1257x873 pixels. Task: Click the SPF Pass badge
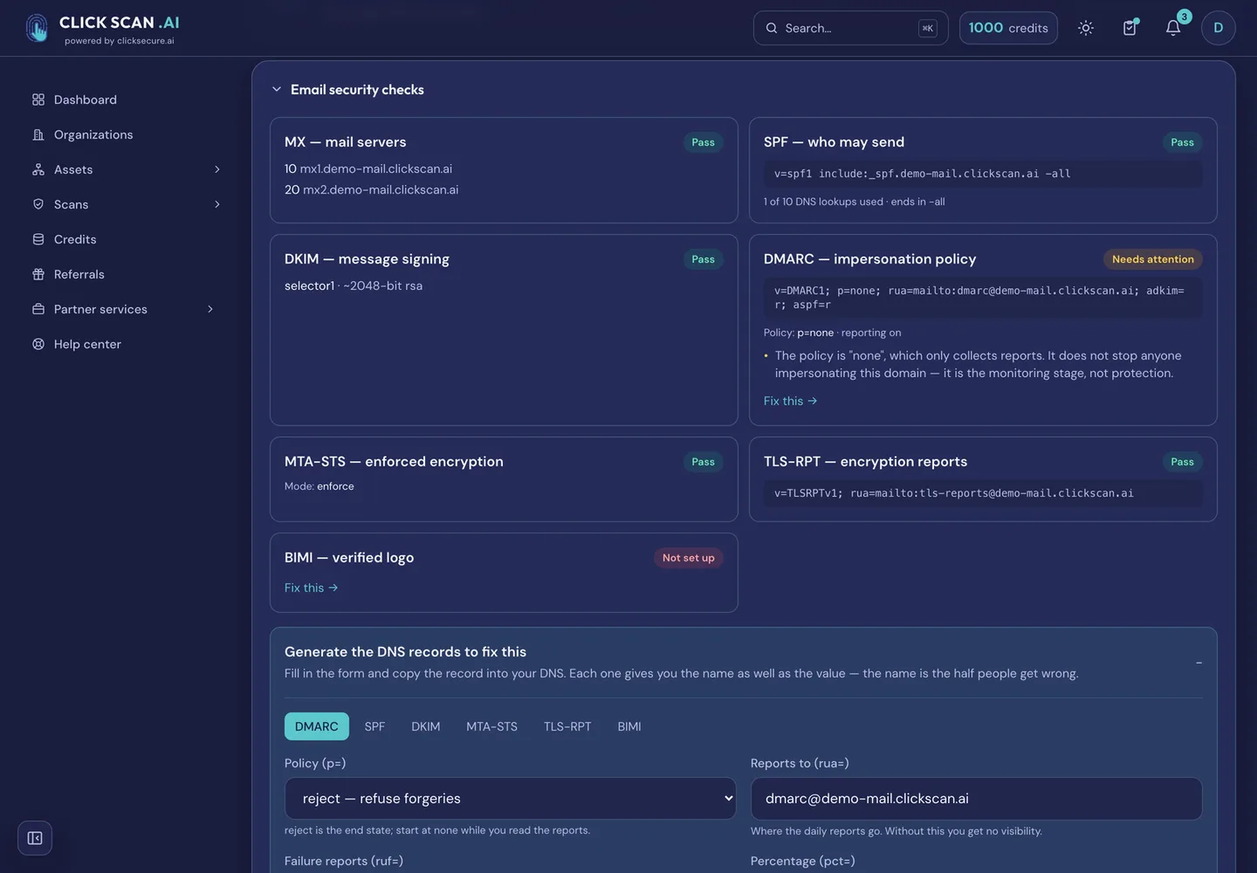click(x=1182, y=142)
